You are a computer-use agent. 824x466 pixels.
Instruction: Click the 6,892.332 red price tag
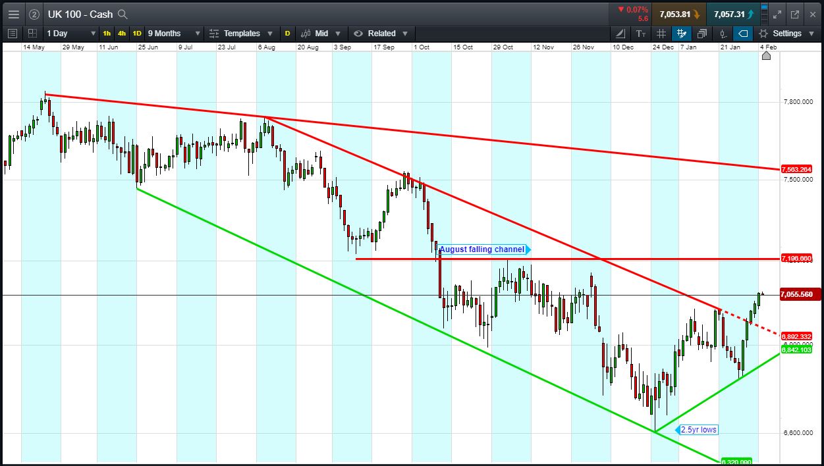[796, 336]
